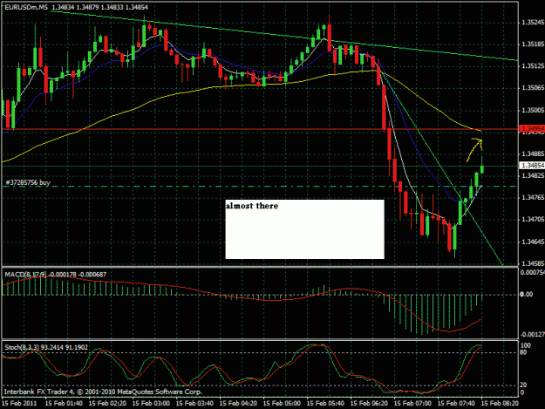The image size is (545, 409).
Task: Click the 15 Feb 06:20 time label
Action: tap(369, 403)
